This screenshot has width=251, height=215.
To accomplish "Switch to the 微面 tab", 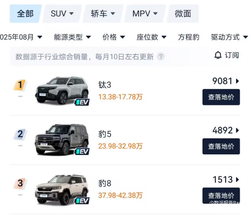I will [183, 14].
